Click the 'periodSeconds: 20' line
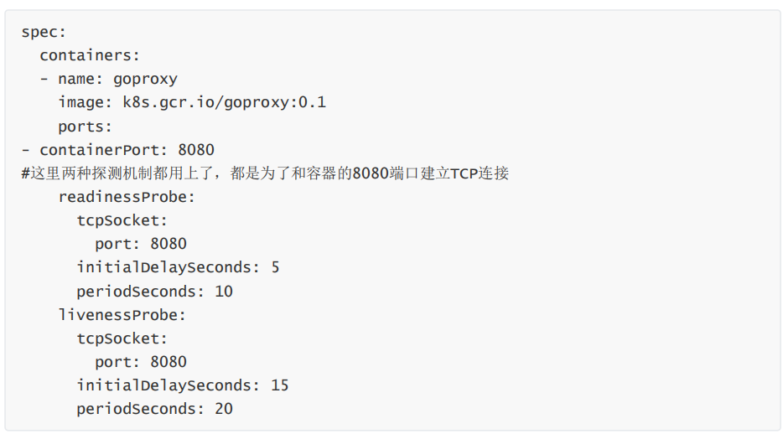The height and width of the screenshot is (434, 783). click(155, 409)
